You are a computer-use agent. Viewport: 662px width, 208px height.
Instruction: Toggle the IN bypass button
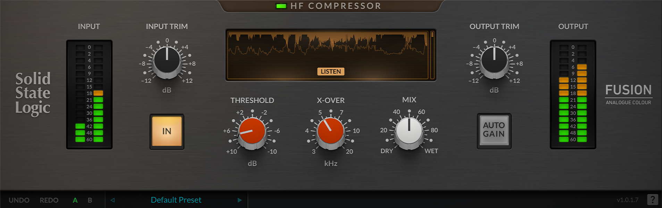click(x=167, y=132)
